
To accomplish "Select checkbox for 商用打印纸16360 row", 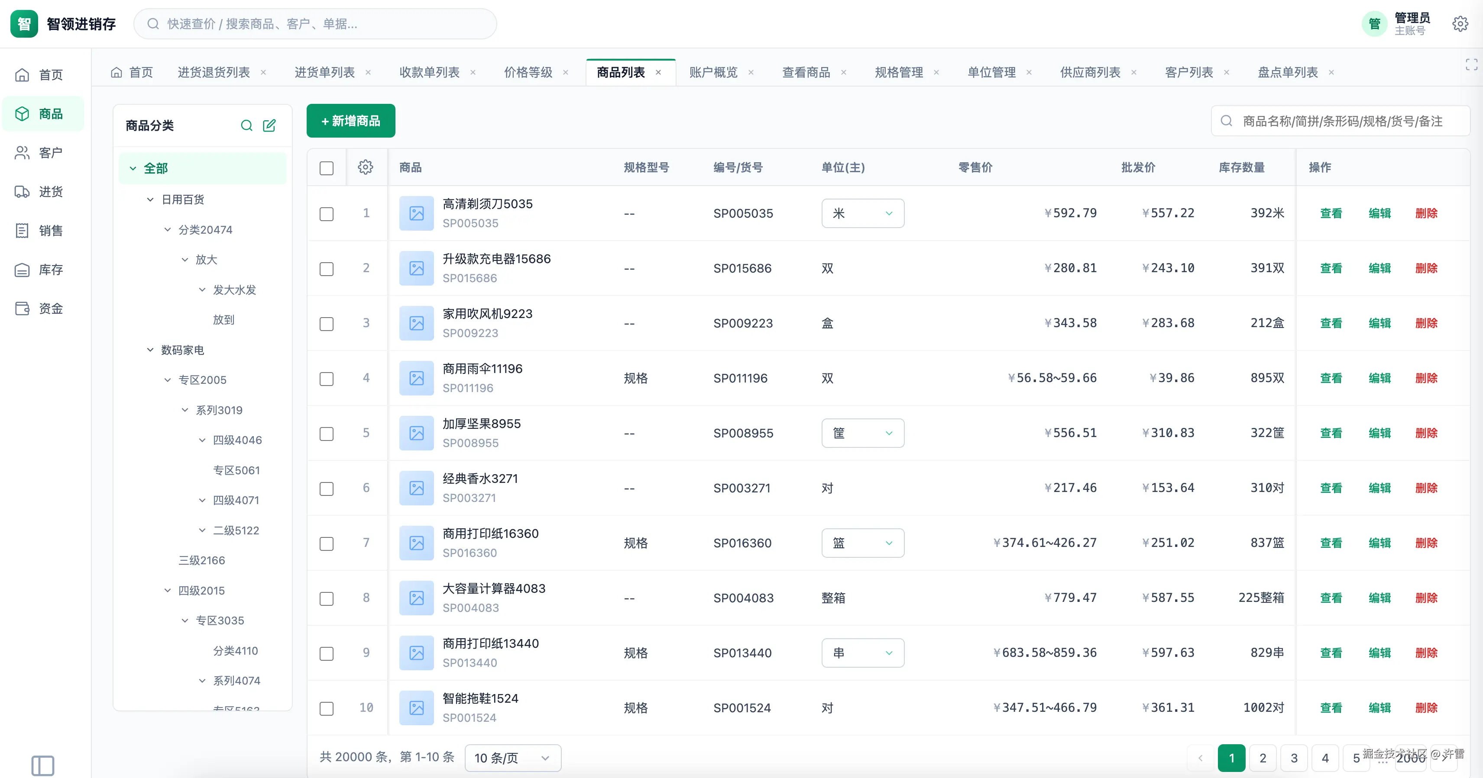I will 327,543.
